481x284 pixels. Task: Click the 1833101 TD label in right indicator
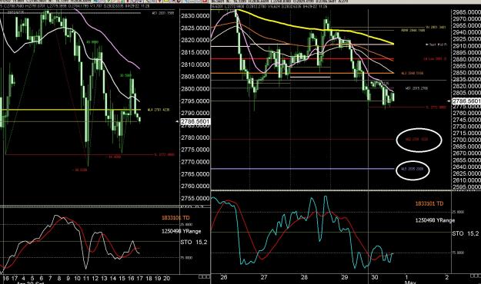point(429,203)
